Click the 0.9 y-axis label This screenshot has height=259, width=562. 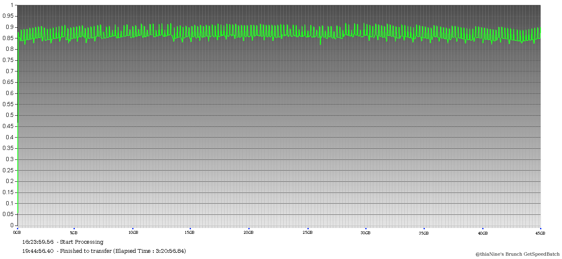(x=9, y=27)
